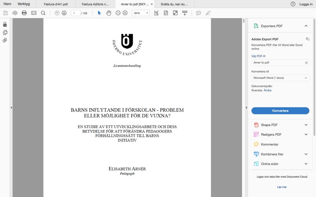Go to previous page arrow

point(57,13)
